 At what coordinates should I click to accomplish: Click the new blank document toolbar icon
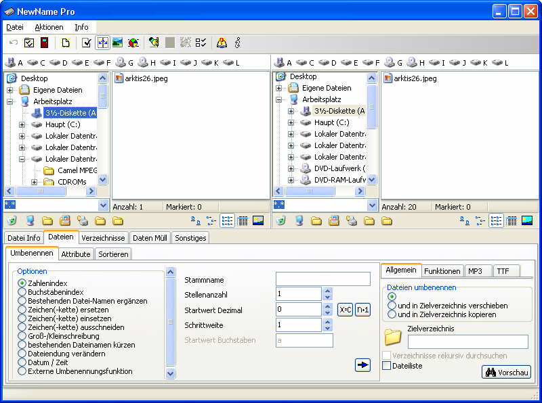[x=66, y=43]
